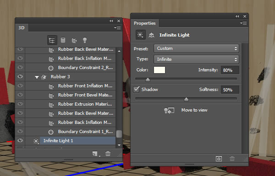This screenshot has height=176, width=275.
Task: Toggle eye for Rubber Front Bevel Mate...
Action: [20, 95]
